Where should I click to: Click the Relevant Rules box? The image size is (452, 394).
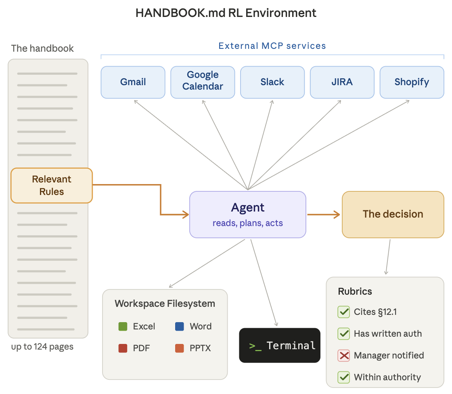52,185
